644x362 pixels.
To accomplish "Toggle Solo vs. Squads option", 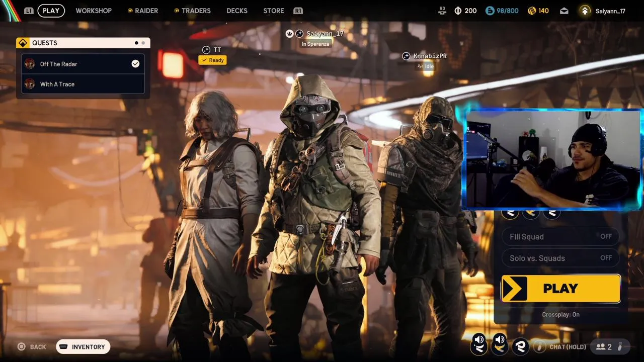I will click(x=560, y=258).
